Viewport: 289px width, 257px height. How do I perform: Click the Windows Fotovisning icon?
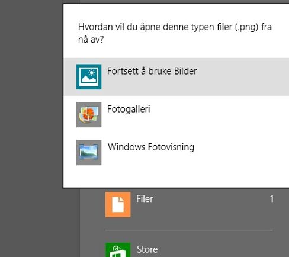point(89,153)
